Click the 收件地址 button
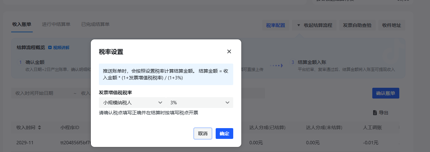This screenshot has height=152, width=430. tap(392, 25)
